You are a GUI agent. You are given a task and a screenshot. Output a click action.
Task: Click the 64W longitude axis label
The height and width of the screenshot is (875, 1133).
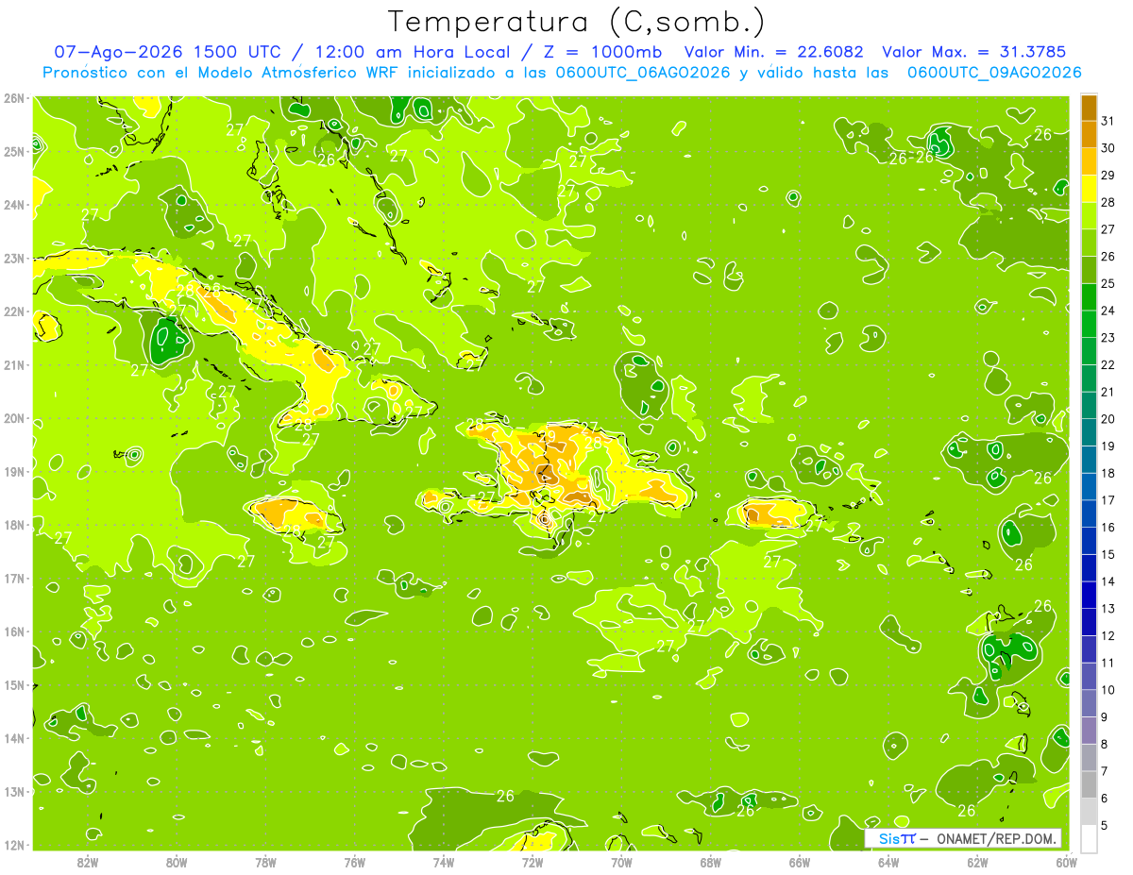(x=888, y=863)
